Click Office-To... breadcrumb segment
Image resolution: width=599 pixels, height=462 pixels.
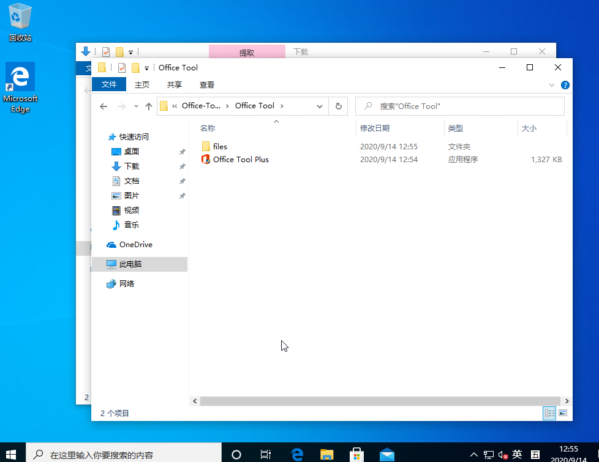point(201,106)
